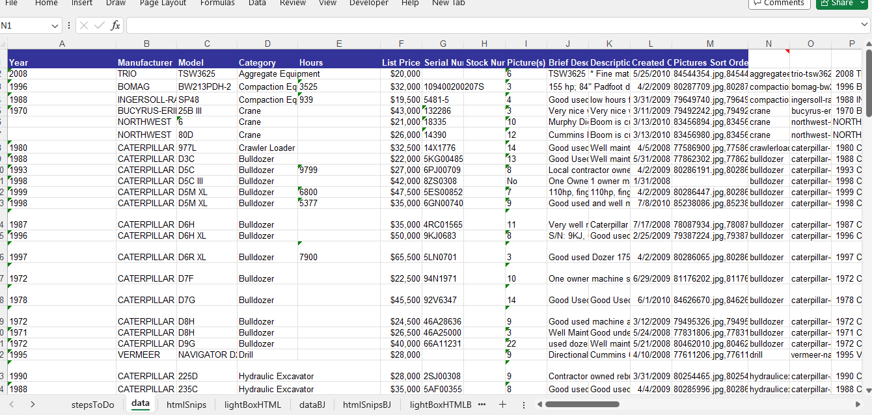Click the Insert Function fx icon
Image resolution: width=872 pixels, height=415 pixels.
tap(115, 25)
